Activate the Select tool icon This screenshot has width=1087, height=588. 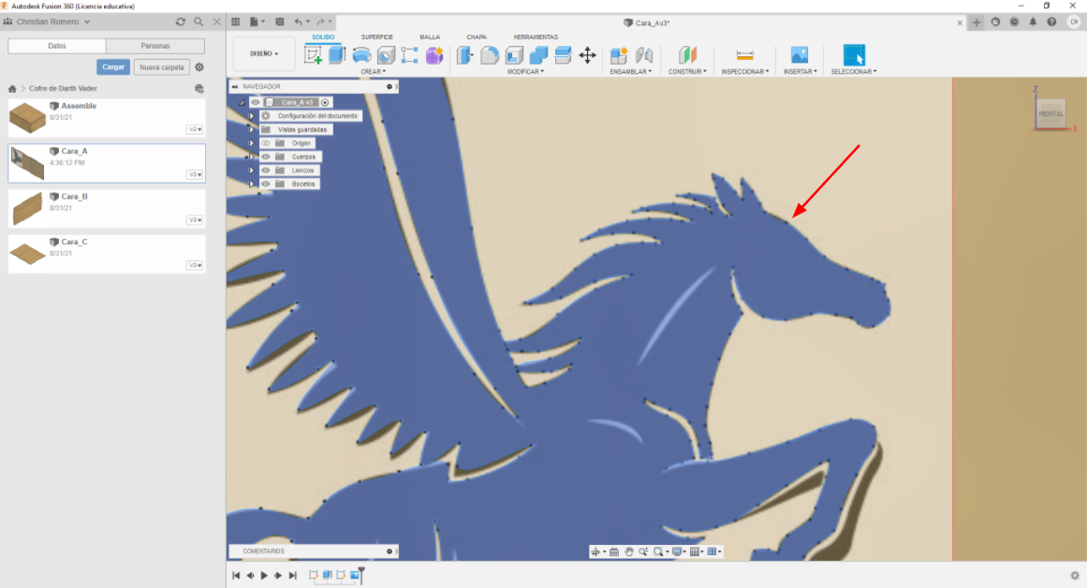tap(854, 55)
